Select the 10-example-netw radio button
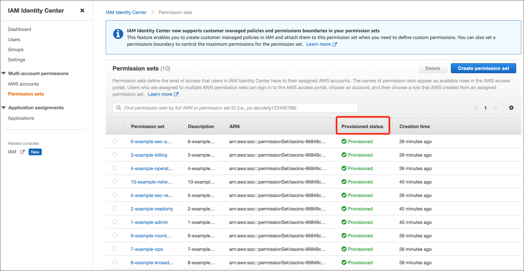This screenshot has height=271, width=524. click(x=115, y=181)
